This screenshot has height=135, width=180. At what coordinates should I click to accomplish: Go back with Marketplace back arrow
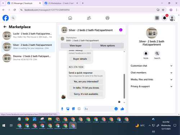[5, 27]
